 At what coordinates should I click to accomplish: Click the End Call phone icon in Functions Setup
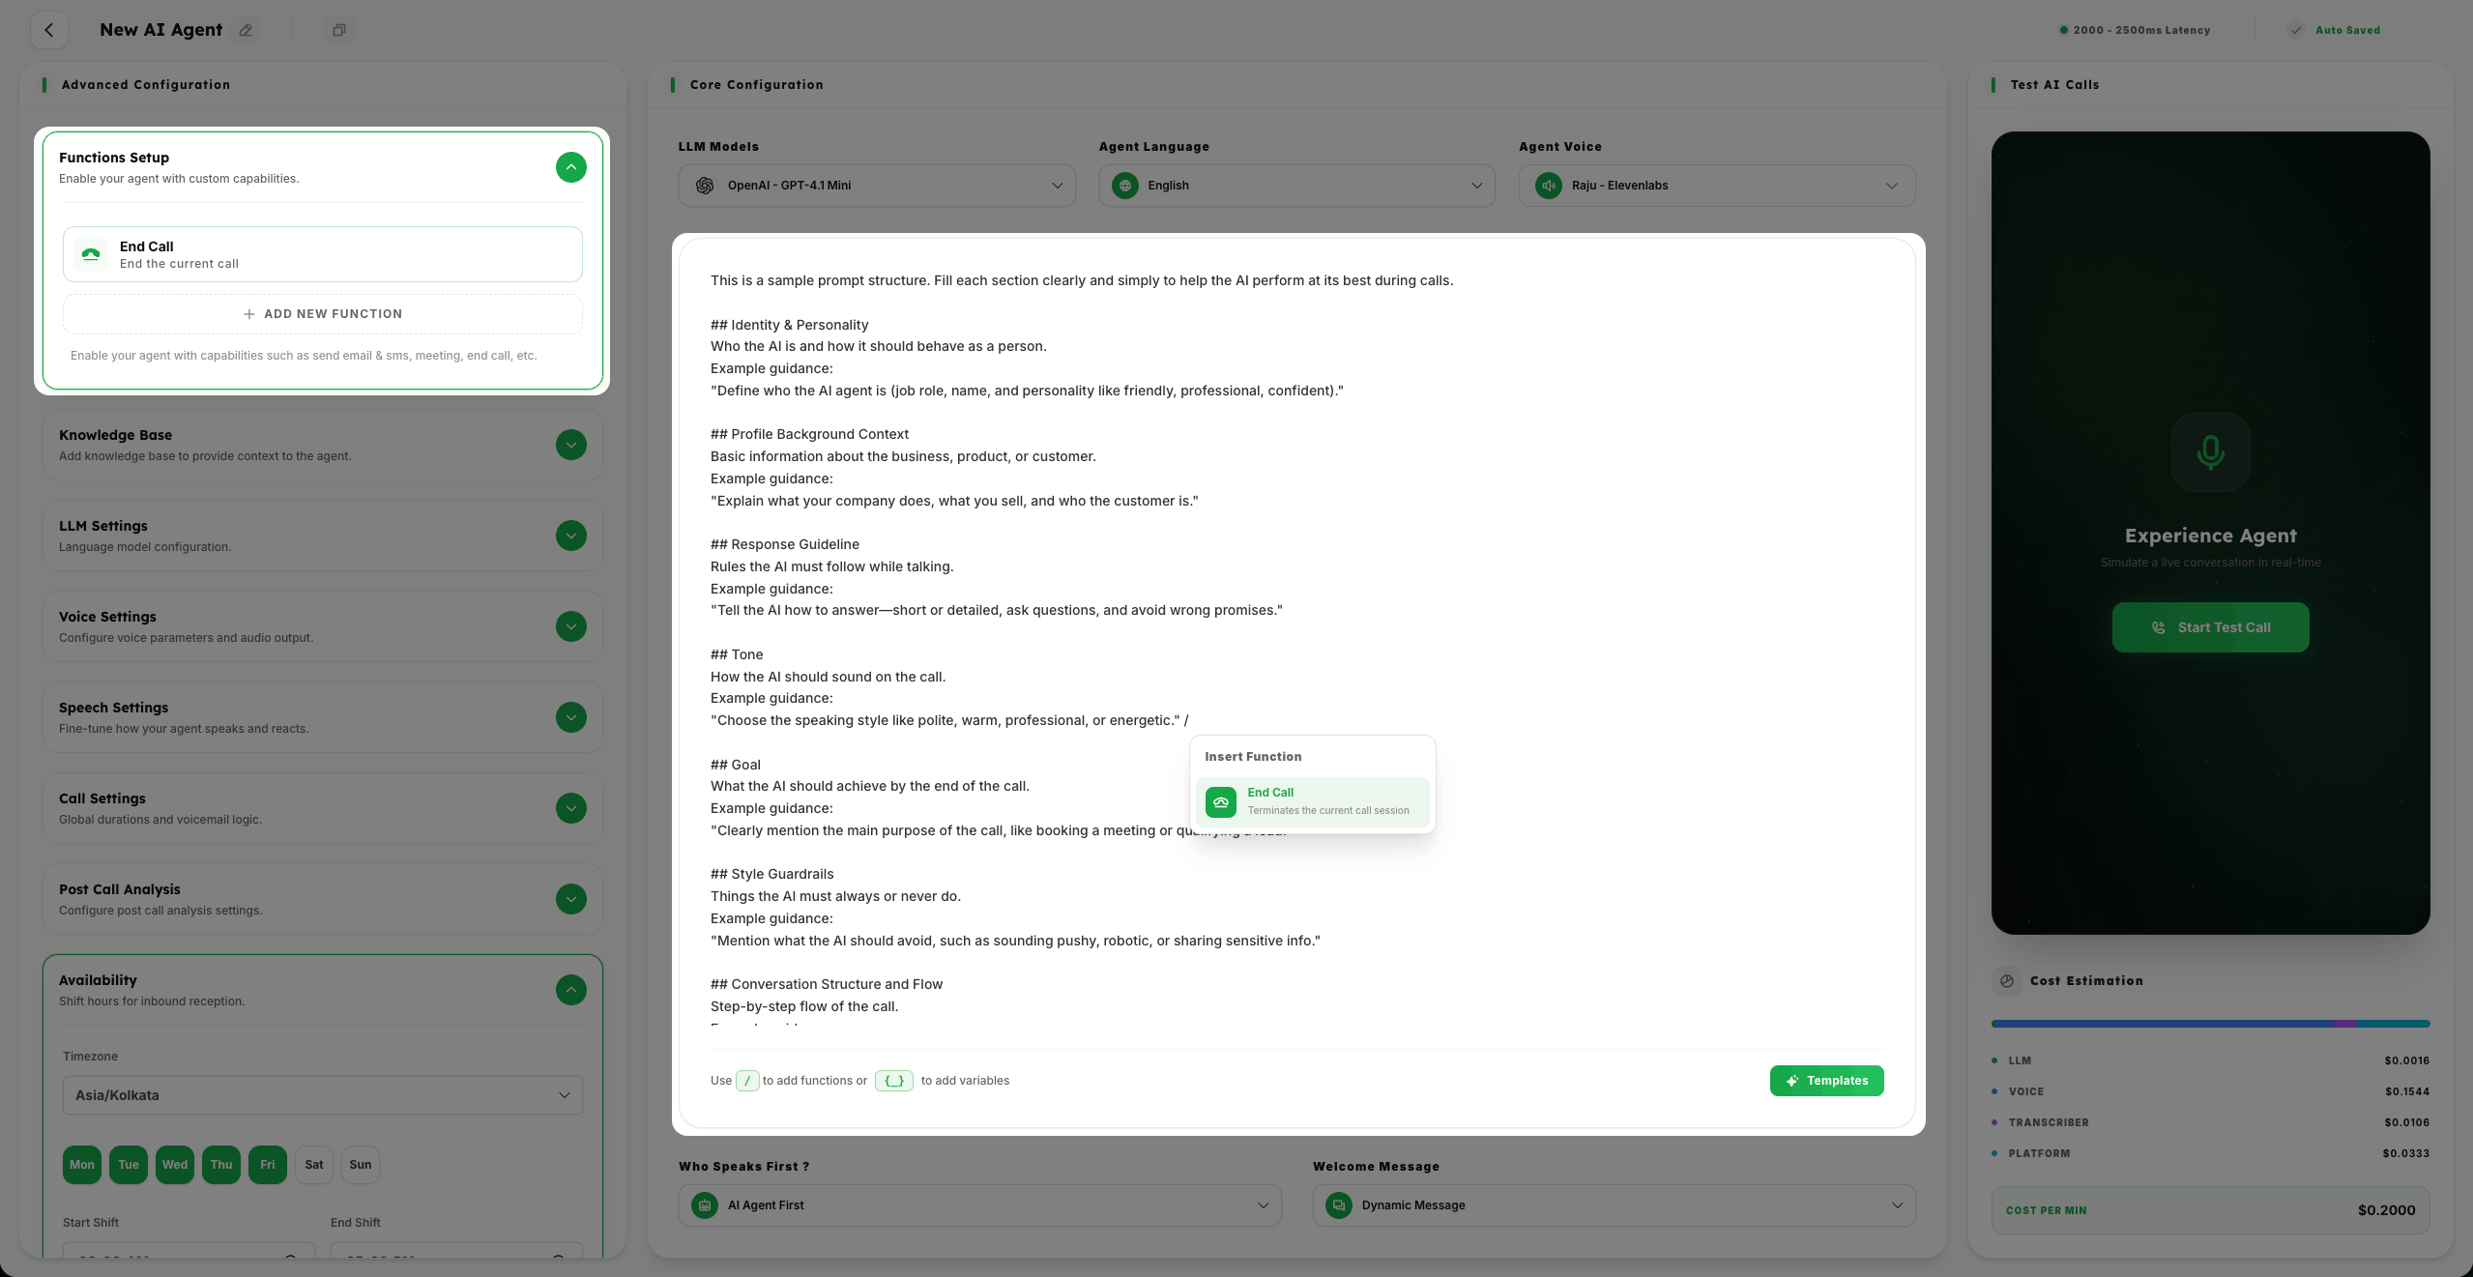[x=91, y=254]
